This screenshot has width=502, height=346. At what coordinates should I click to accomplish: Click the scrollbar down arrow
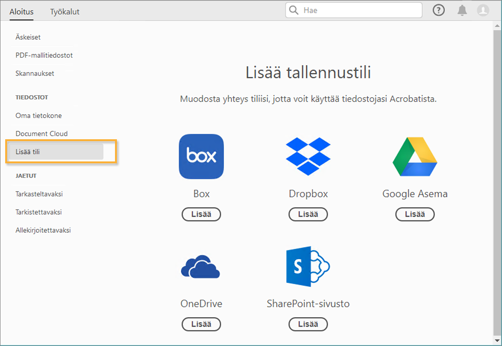[497, 340]
